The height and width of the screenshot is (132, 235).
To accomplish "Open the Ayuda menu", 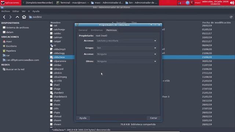I will coord(36,11).
